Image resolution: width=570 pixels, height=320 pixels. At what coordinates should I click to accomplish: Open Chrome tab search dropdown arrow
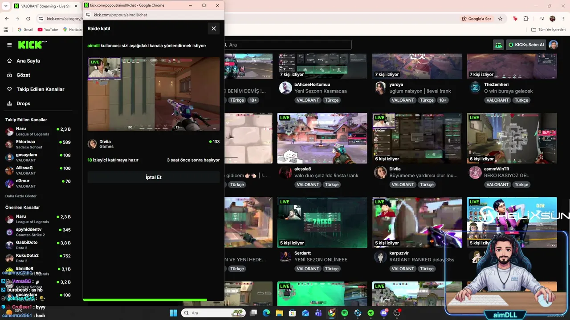6,6
